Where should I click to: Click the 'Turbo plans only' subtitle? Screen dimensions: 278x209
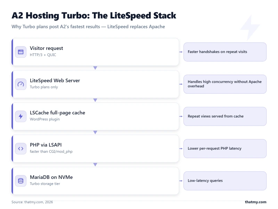(44, 87)
